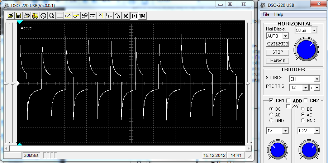Click the cyan marker below the waveform display

tap(20, 144)
